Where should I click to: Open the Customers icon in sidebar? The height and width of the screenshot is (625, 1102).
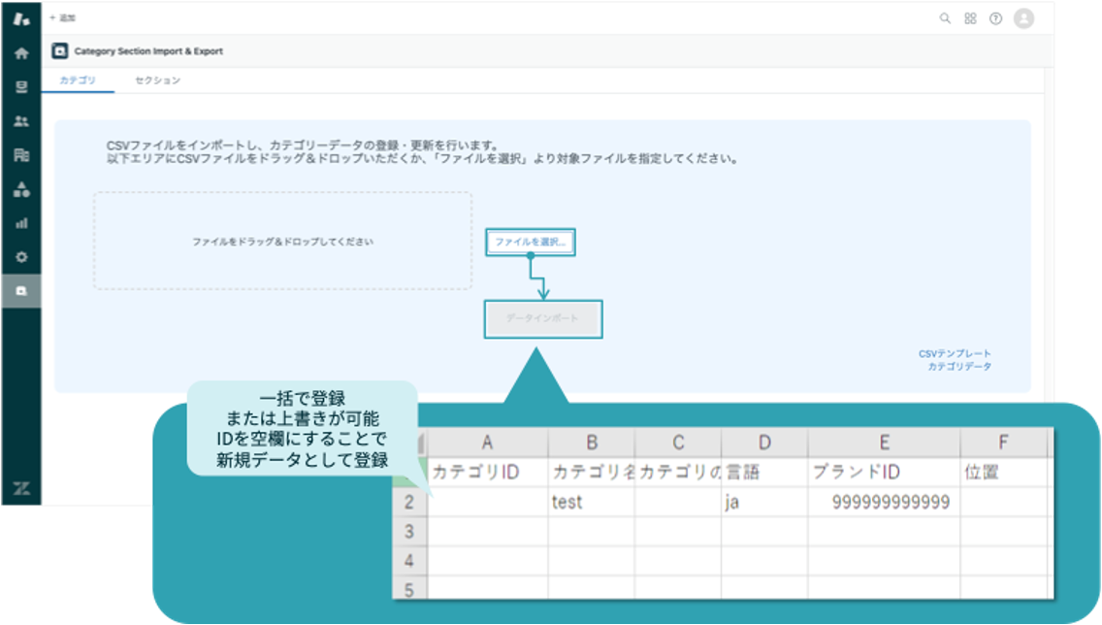[20, 121]
